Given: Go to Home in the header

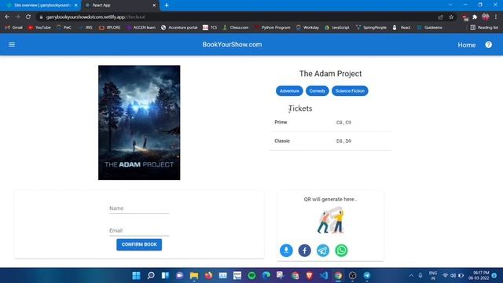Looking at the screenshot, I should [x=466, y=45].
